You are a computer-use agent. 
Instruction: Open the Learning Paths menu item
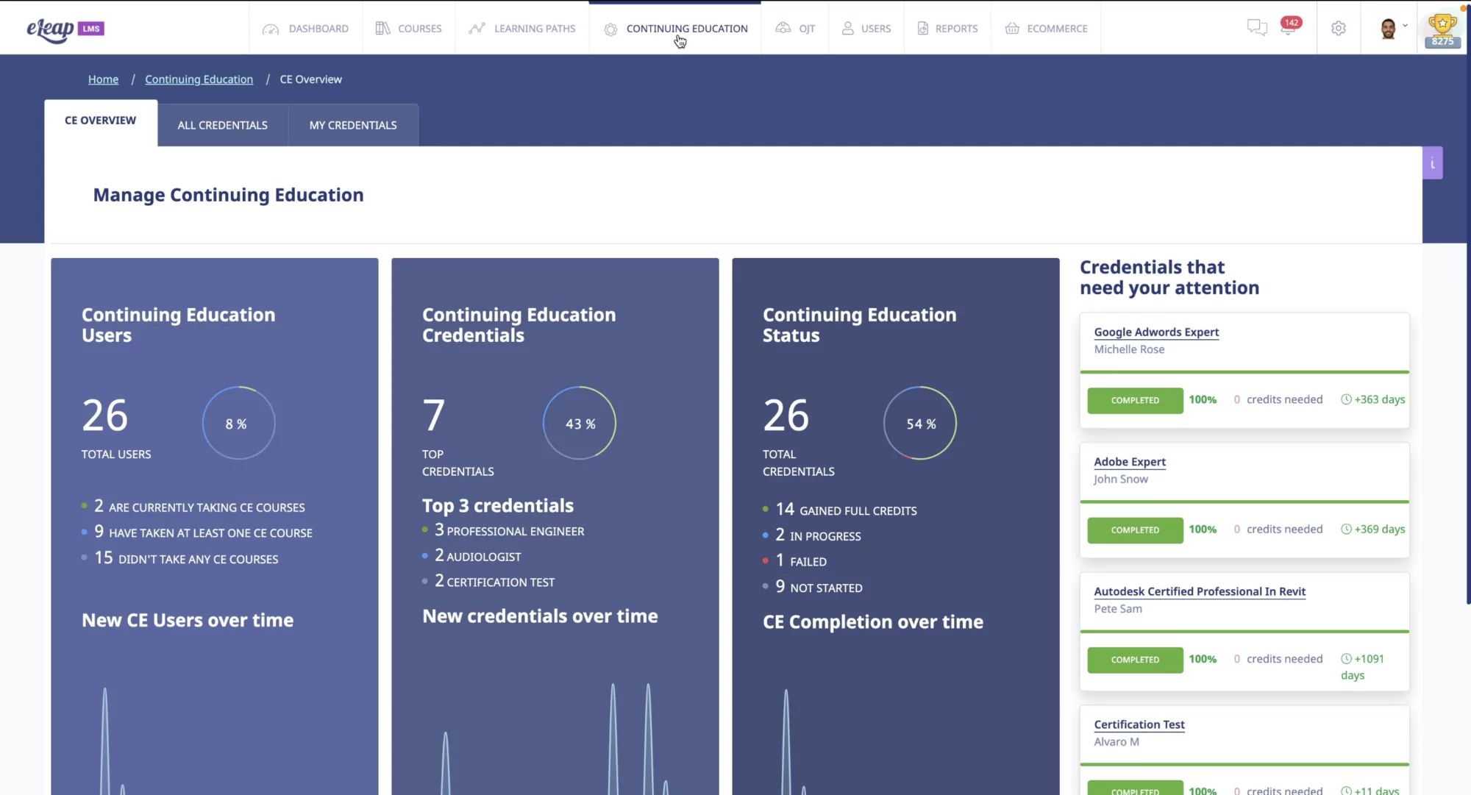click(522, 28)
